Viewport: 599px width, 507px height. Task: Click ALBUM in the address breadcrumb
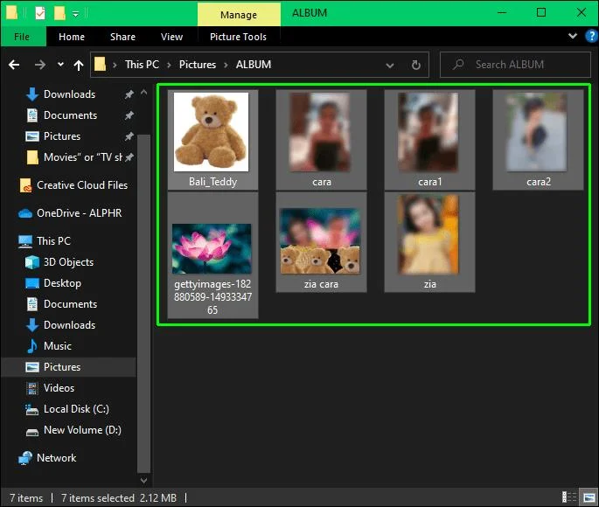click(254, 65)
